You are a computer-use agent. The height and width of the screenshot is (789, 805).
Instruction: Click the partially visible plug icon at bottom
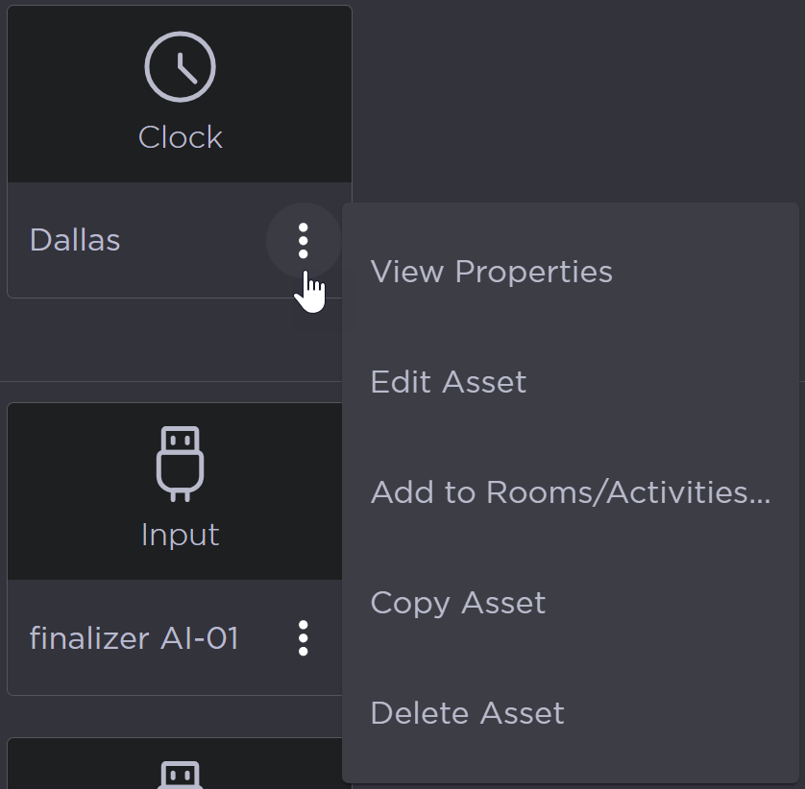click(x=180, y=774)
